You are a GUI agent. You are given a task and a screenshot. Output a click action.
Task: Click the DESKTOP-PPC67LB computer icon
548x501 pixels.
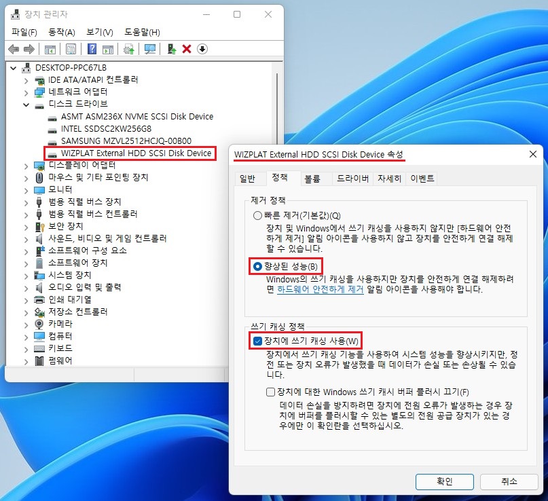[x=26, y=68]
